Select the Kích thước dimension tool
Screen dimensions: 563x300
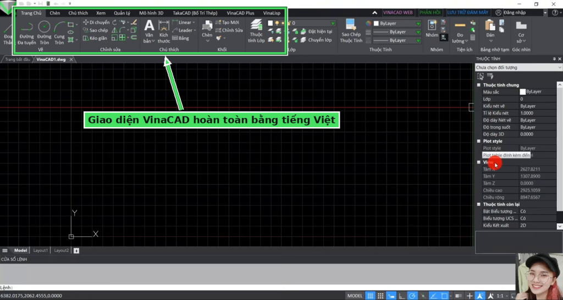click(164, 31)
